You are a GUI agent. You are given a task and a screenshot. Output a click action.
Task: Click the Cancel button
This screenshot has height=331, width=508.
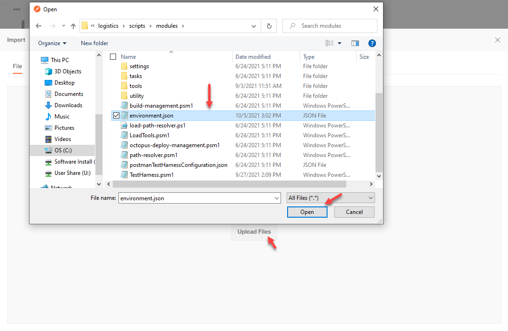[x=354, y=212]
